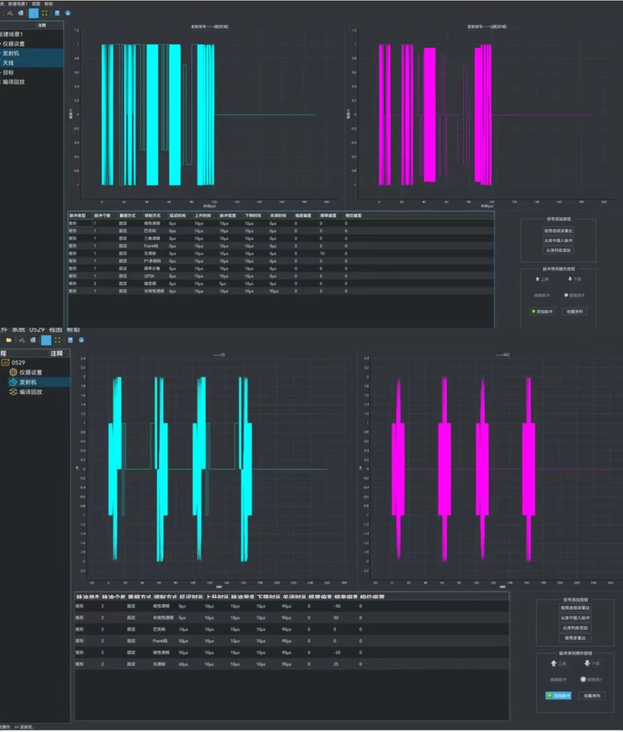Click 收藏序列 button in upper panel
This screenshot has height=732, width=623.
pos(574,311)
